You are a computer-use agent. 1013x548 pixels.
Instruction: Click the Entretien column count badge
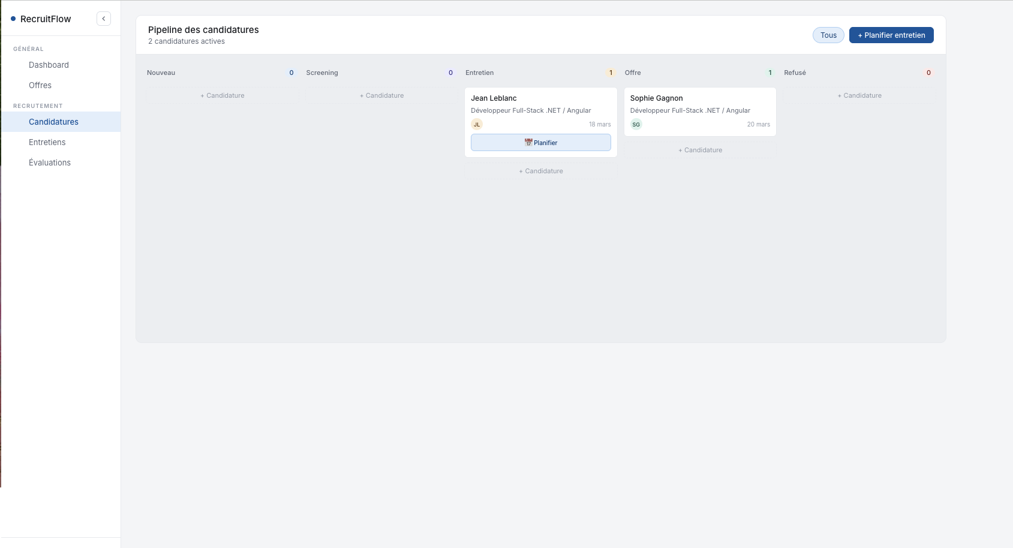click(x=611, y=73)
